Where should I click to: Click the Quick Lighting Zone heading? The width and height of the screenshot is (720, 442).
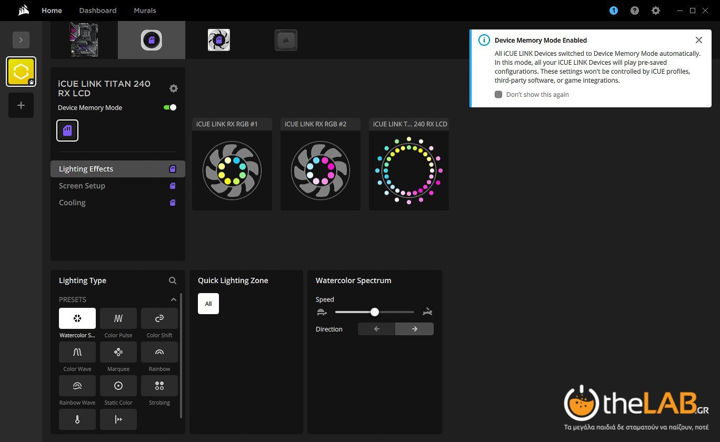233,280
